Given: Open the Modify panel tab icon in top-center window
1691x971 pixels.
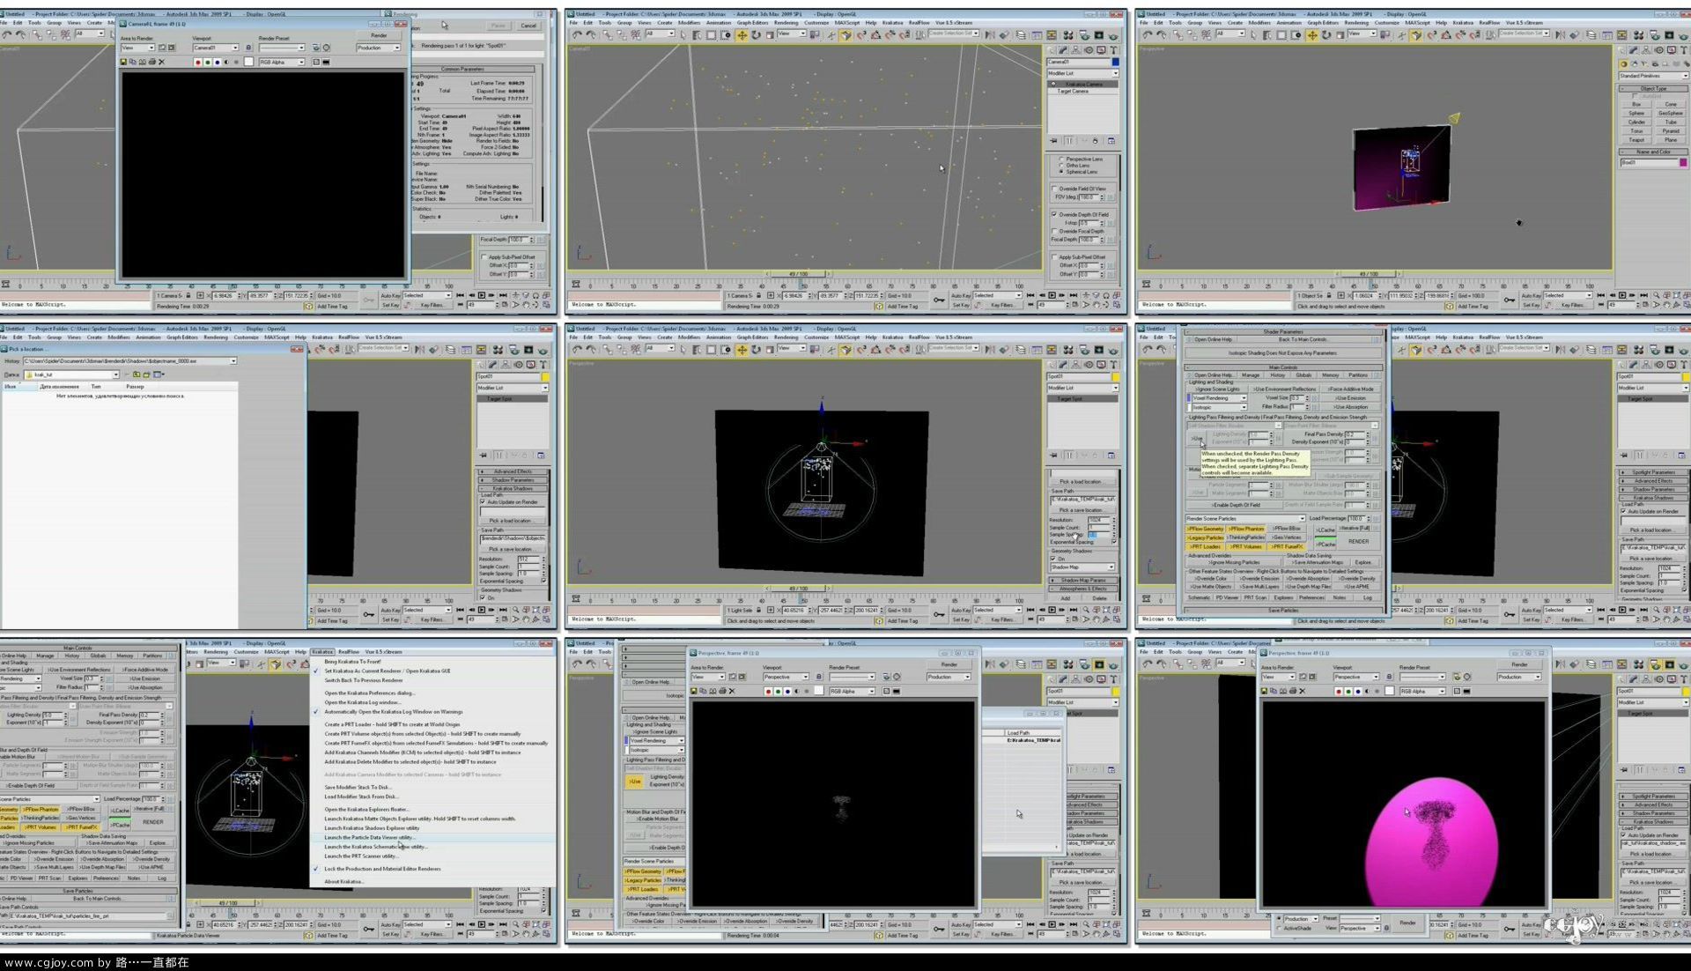Looking at the screenshot, I should click(1064, 50).
